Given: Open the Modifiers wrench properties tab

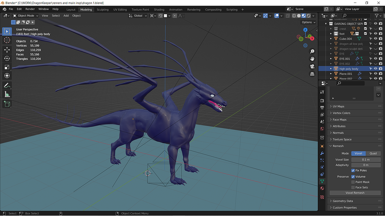Looking at the screenshot, I should tap(322, 153).
